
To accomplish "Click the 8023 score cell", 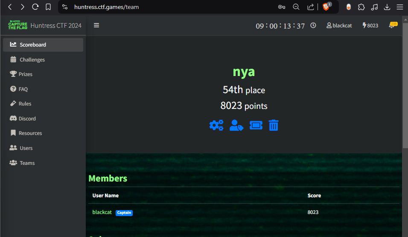I will [x=313, y=212].
